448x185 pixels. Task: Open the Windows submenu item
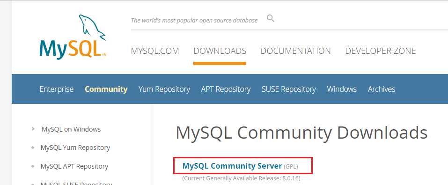click(x=342, y=89)
